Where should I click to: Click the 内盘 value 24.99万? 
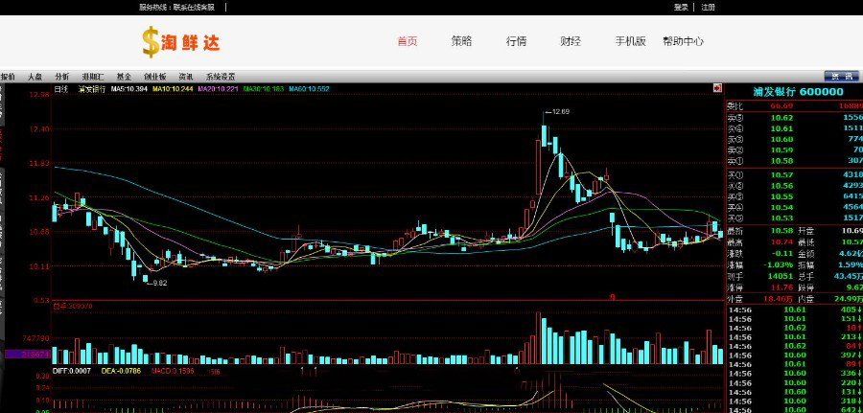[848, 299]
